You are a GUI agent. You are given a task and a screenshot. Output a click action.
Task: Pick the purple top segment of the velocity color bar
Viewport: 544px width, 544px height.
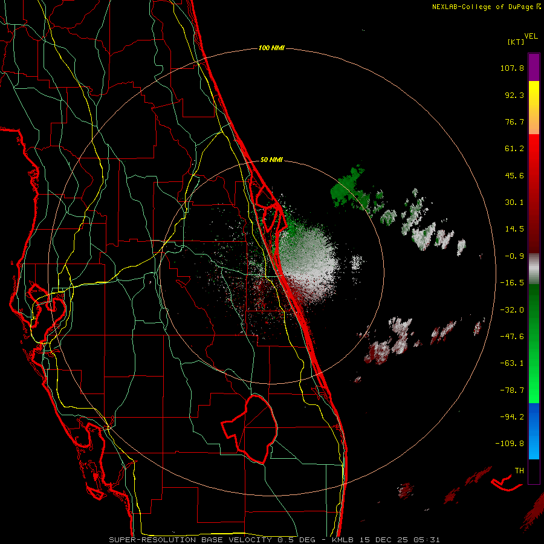534,68
